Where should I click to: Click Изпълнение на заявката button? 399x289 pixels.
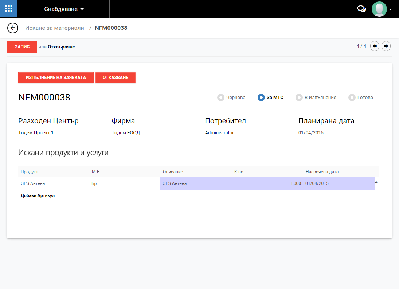[x=56, y=78]
